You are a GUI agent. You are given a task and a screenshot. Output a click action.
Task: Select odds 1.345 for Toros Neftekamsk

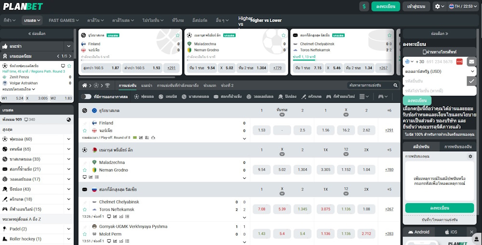[302, 209]
